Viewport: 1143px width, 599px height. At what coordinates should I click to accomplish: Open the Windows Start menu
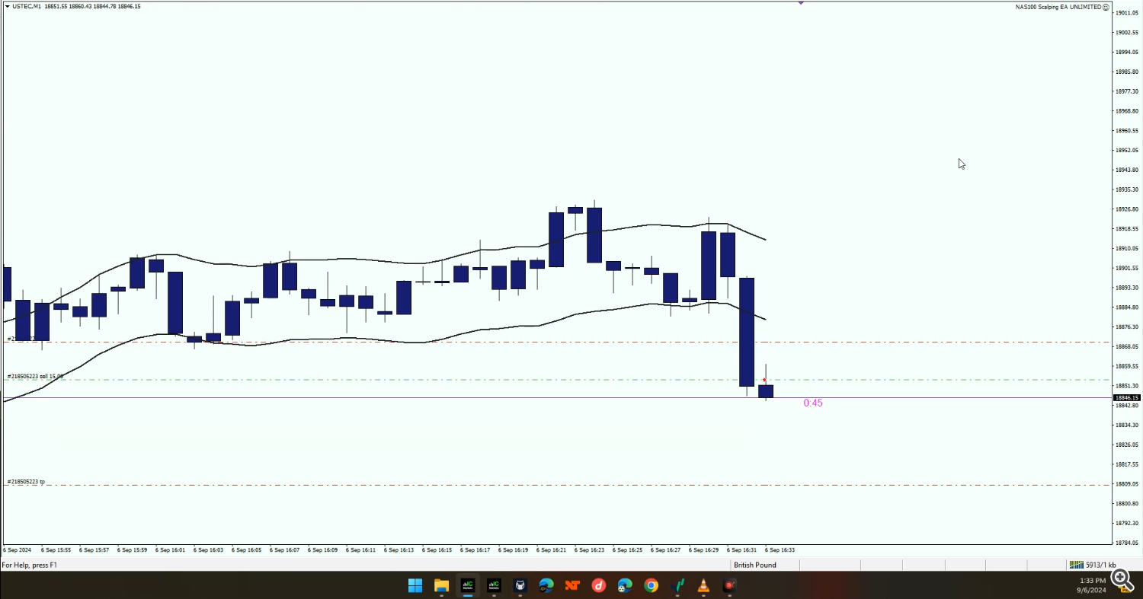point(415,585)
